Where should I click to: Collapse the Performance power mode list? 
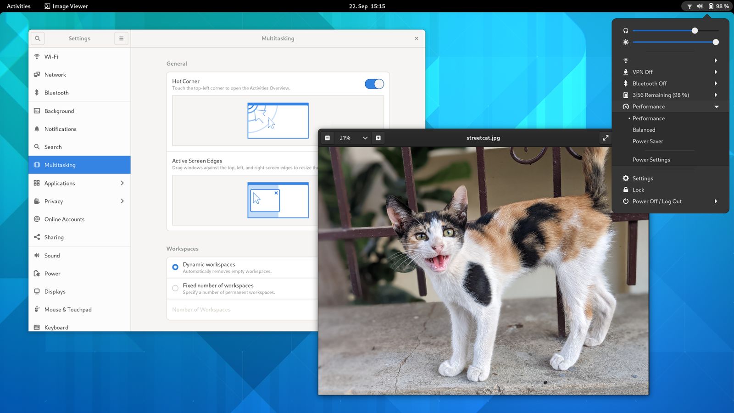pyautogui.click(x=716, y=106)
